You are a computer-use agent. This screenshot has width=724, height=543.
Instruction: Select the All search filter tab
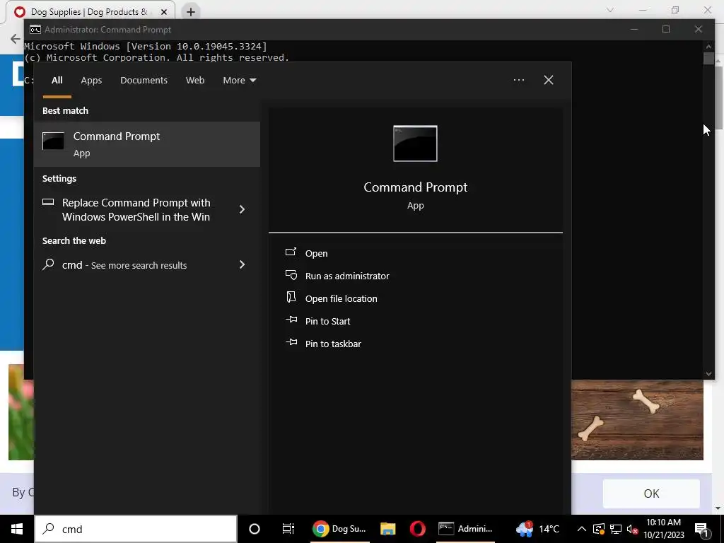click(x=57, y=81)
